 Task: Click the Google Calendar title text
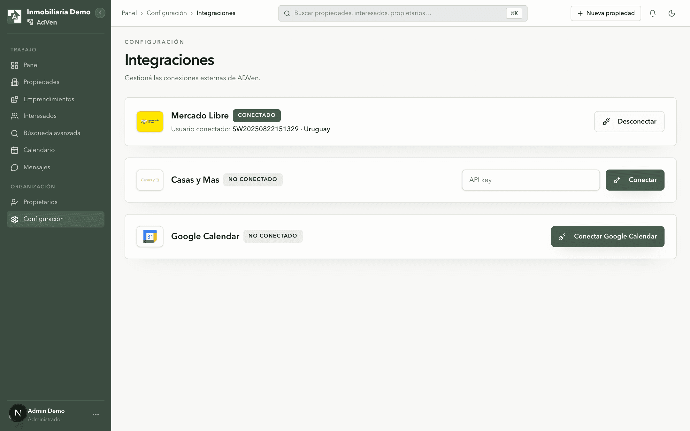[x=205, y=236]
